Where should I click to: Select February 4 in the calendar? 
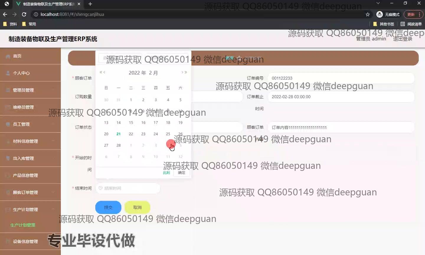(x=168, y=100)
